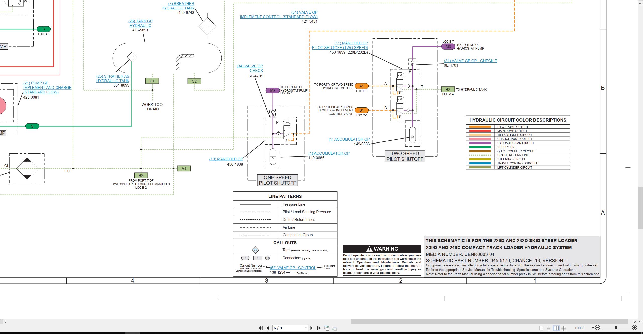This screenshot has height=334, width=643.
Task: Open the (34) Valve GP GP - Check E link
Action: click(470, 61)
